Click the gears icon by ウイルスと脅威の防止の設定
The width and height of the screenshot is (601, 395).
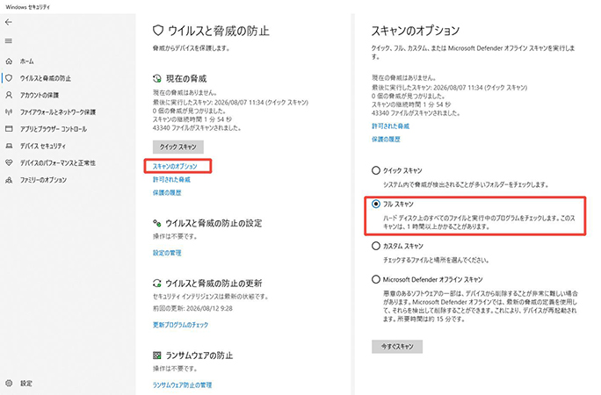click(x=157, y=223)
